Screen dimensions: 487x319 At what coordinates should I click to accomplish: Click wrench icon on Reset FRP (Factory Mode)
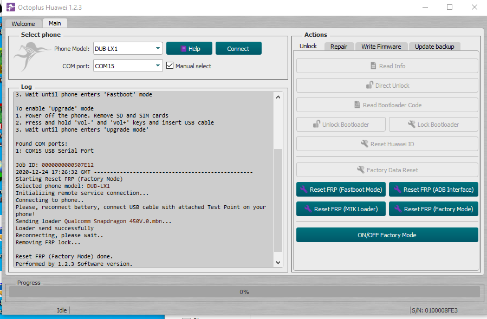398,209
